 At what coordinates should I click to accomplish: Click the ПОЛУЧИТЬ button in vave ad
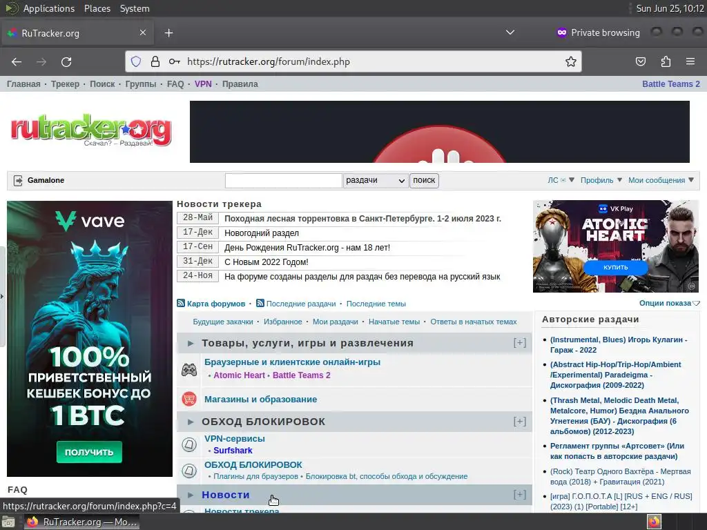[x=89, y=452]
